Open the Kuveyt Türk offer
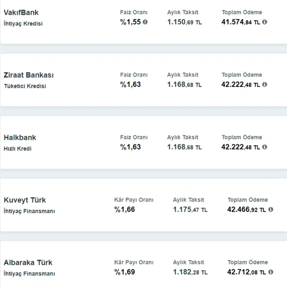287x289 pixels. 25,200
